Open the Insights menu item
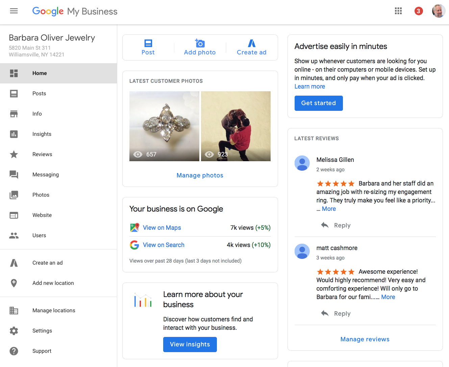This screenshot has width=449, height=367. click(x=58, y=134)
